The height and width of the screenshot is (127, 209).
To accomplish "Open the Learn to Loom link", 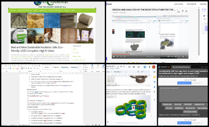I will coord(179,4).
